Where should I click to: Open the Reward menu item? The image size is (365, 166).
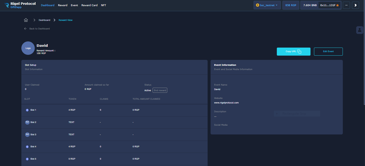click(63, 5)
